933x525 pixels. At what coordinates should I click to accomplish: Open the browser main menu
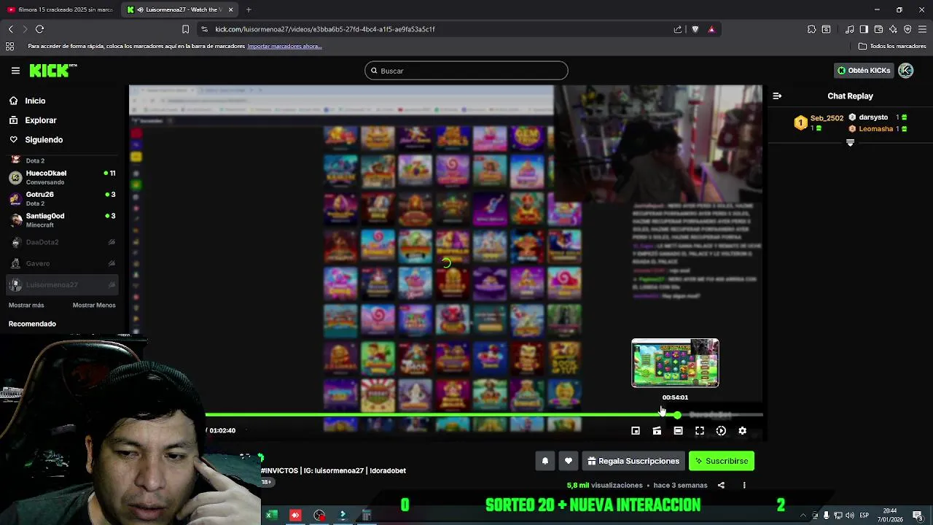(x=922, y=29)
